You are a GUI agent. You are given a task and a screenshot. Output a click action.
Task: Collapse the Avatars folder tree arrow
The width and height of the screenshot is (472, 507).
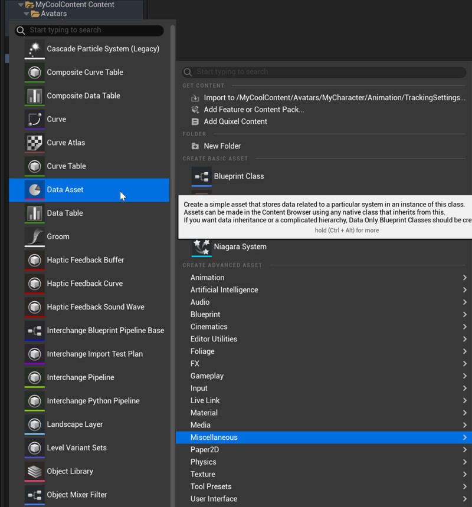coord(27,14)
